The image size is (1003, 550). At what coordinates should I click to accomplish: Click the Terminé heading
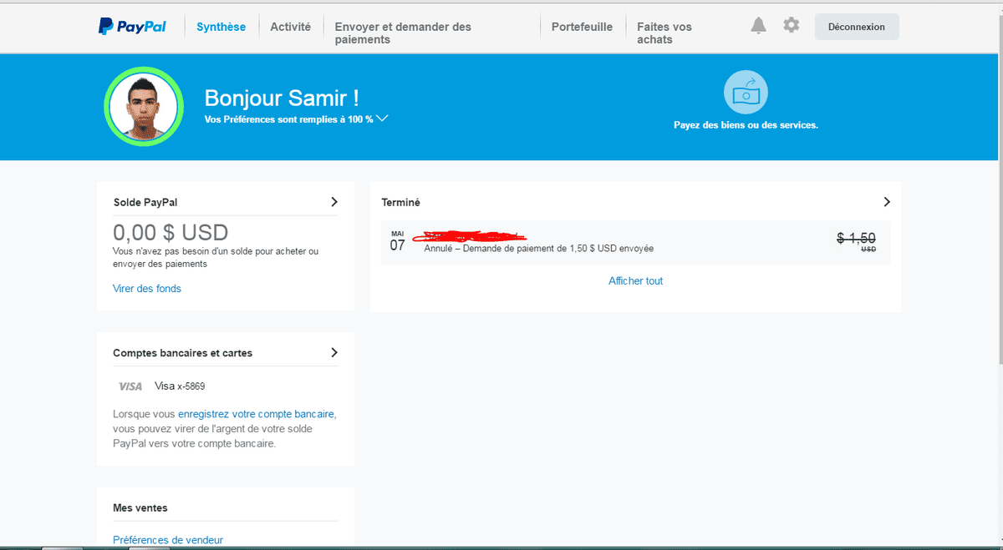[401, 202]
